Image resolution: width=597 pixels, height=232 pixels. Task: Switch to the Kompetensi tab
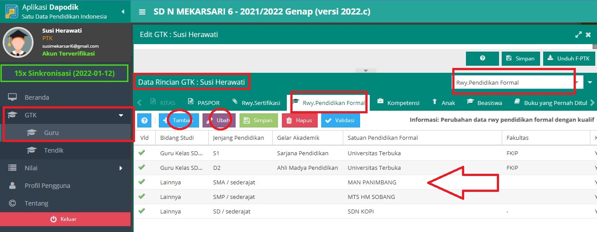point(398,103)
